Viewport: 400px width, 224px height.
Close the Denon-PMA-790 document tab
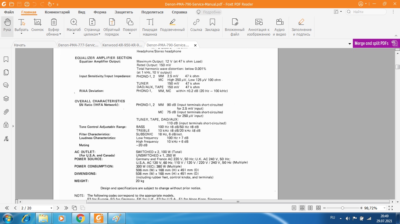click(x=195, y=45)
